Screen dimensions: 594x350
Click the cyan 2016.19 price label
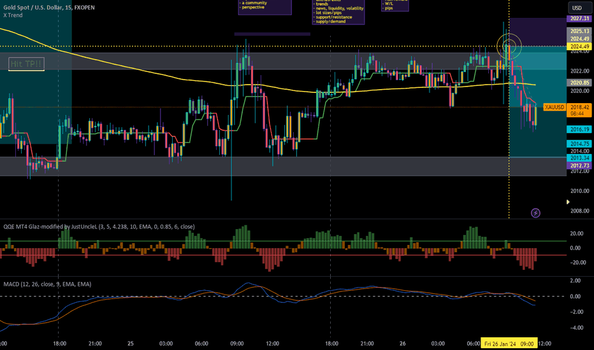click(x=579, y=129)
